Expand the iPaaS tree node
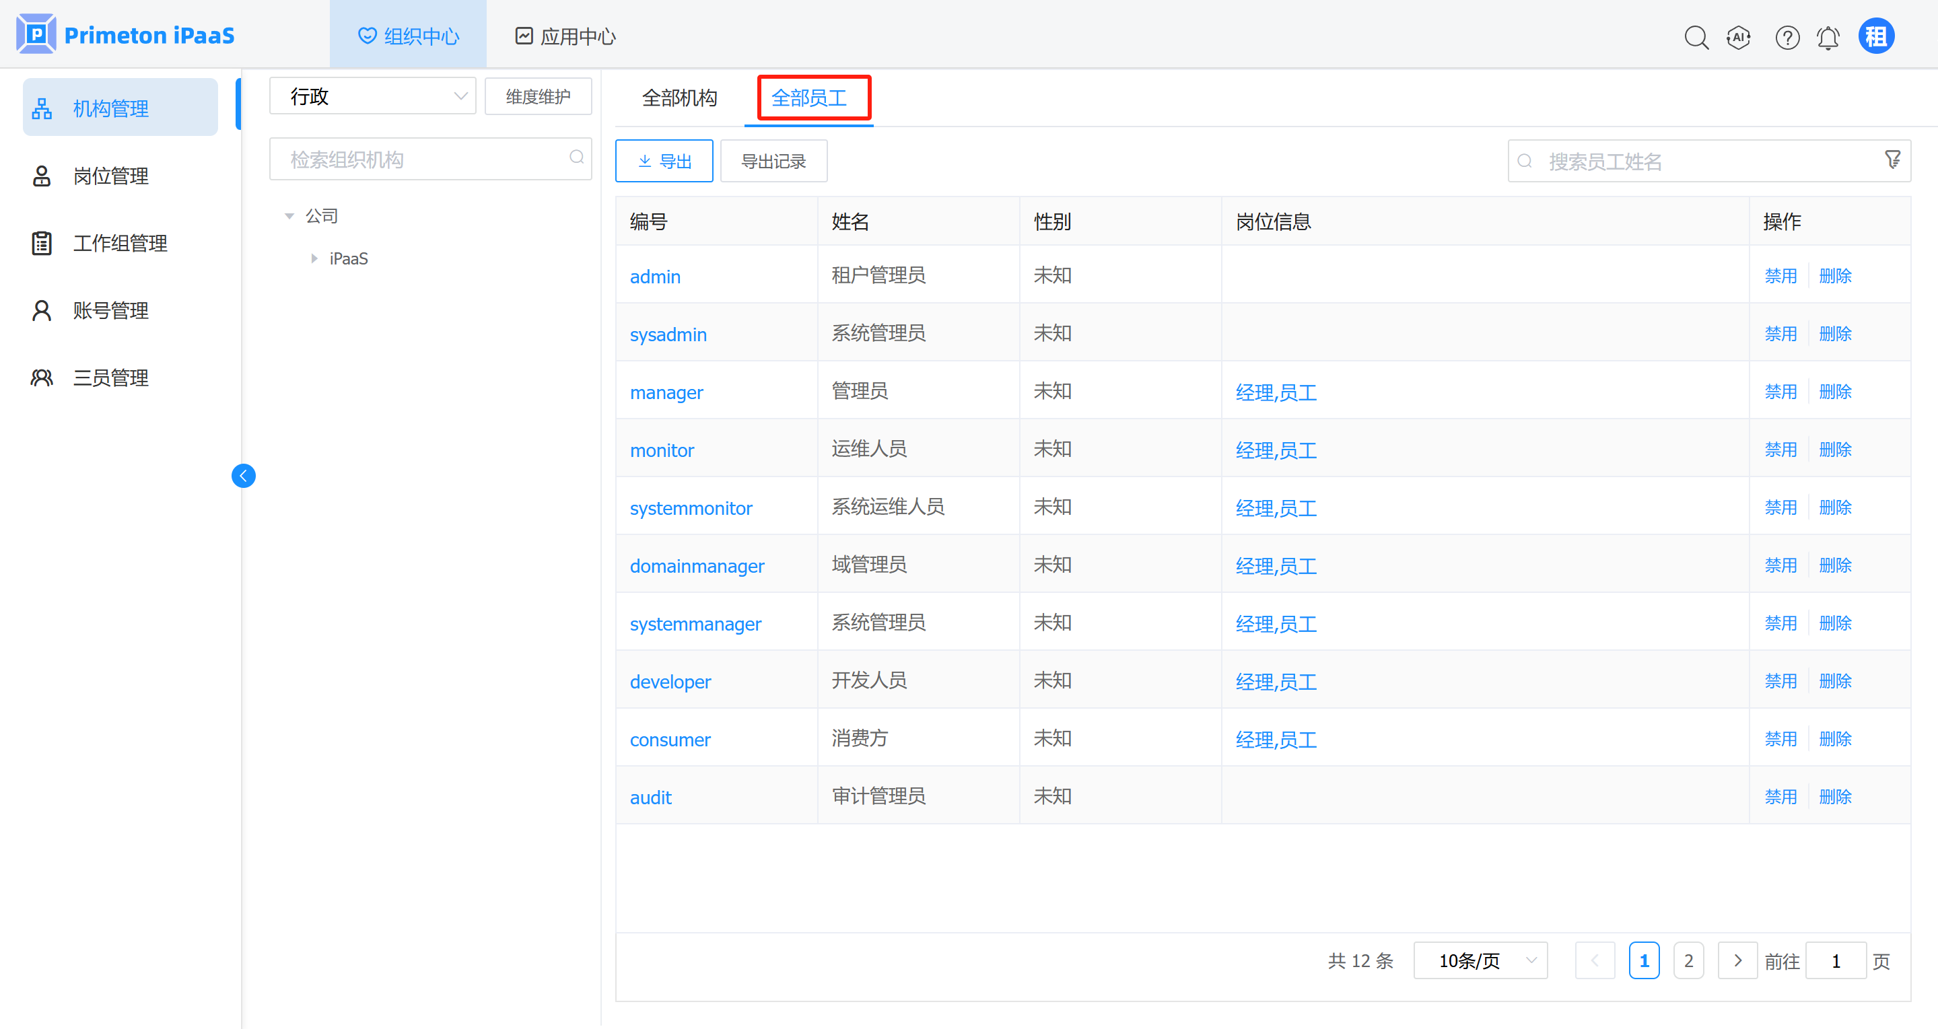 tap(314, 258)
